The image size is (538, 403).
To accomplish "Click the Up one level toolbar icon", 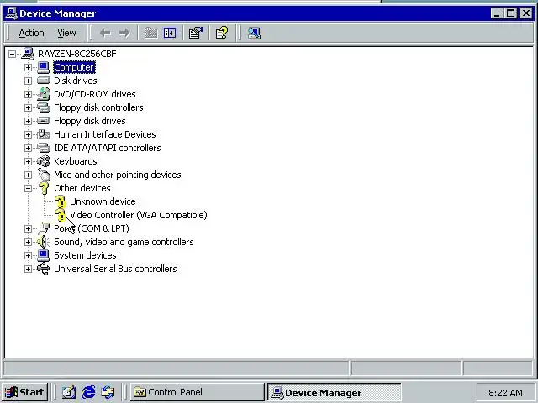I will [150, 33].
